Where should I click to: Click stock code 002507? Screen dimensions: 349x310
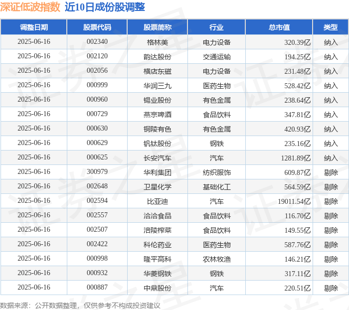pyautogui.click(x=97, y=230)
